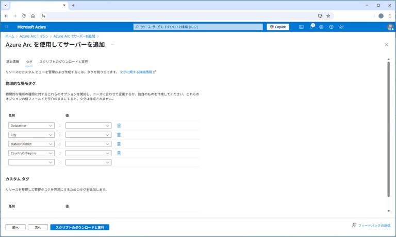Viewport: 396px width, 237px height.
Task: Open the portal settings gear icon
Action: (321, 27)
